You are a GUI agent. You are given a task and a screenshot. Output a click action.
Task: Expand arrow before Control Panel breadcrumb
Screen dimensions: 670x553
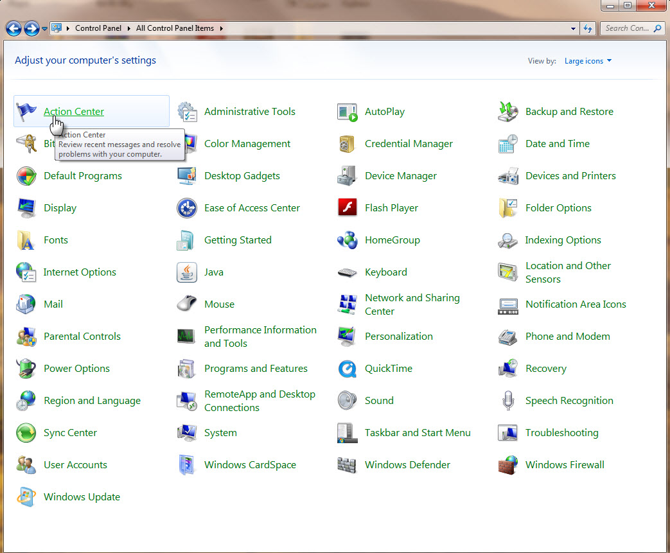[x=68, y=28]
